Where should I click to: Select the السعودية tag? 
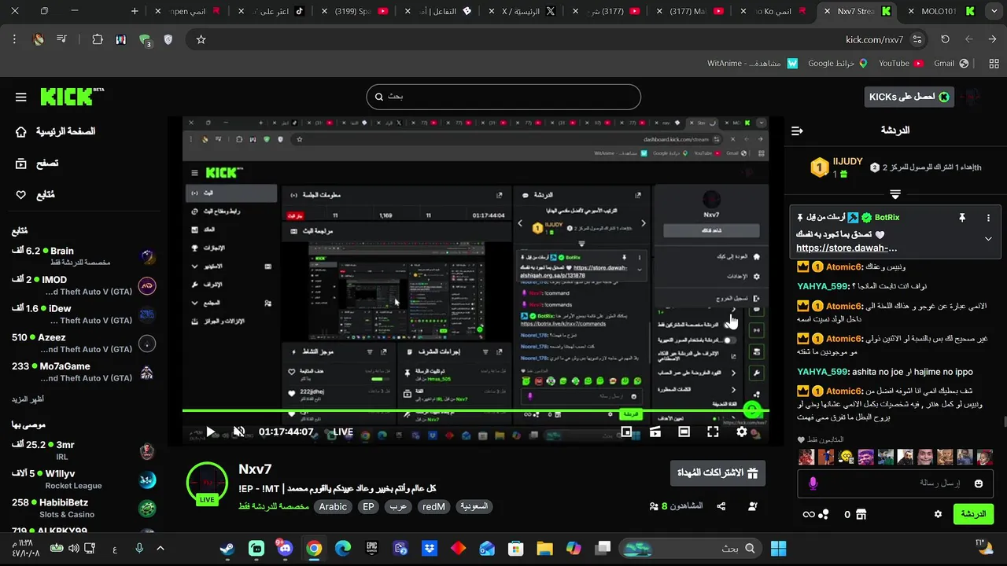tap(474, 507)
